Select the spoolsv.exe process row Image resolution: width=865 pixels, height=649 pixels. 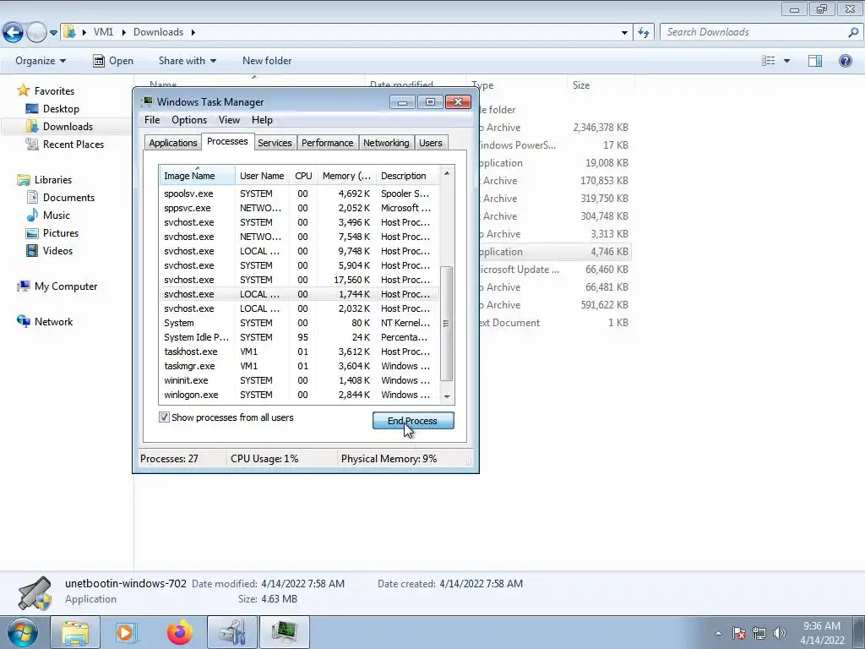[299, 194]
